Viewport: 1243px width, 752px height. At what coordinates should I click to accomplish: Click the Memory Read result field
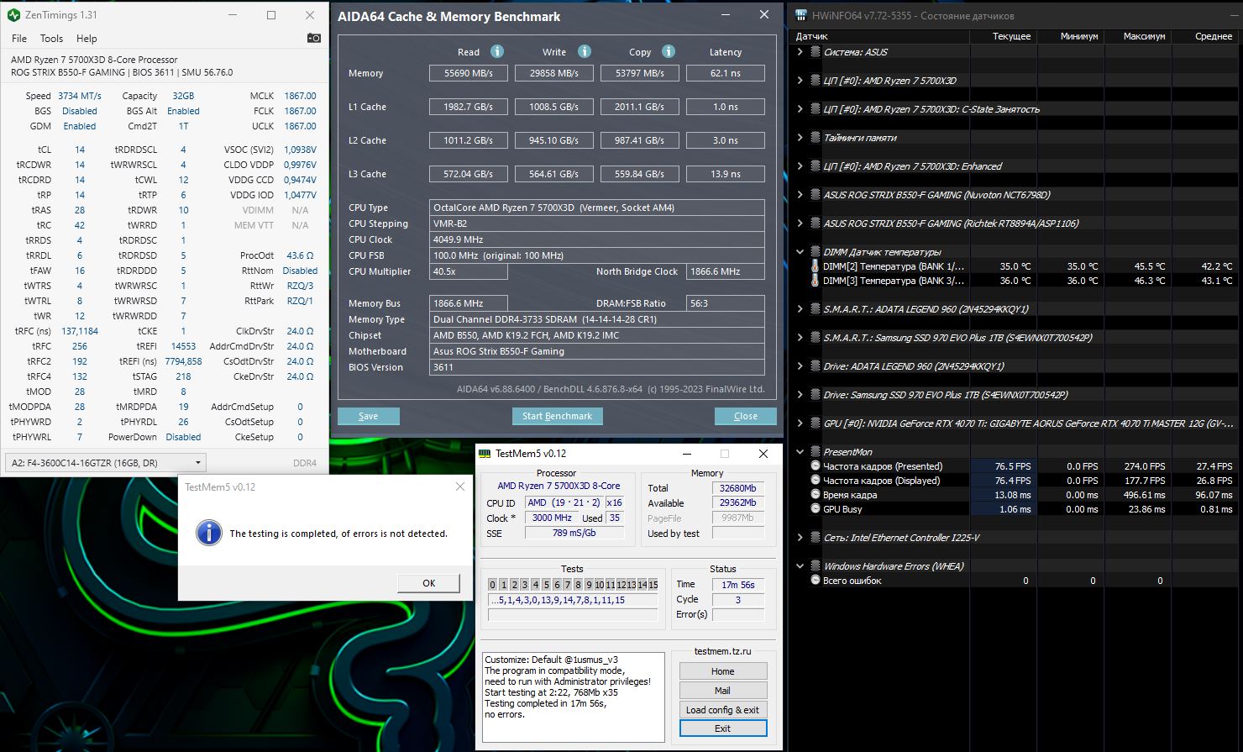click(x=469, y=73)
